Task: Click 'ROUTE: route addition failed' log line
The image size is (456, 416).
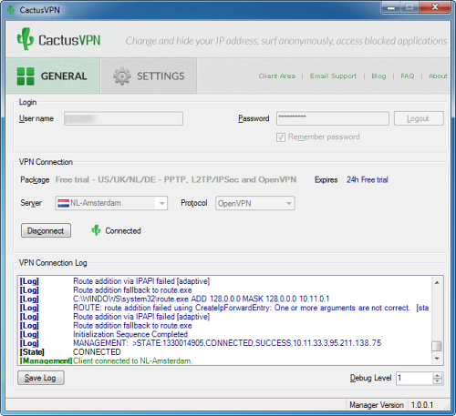Action: tap(251, 308)
